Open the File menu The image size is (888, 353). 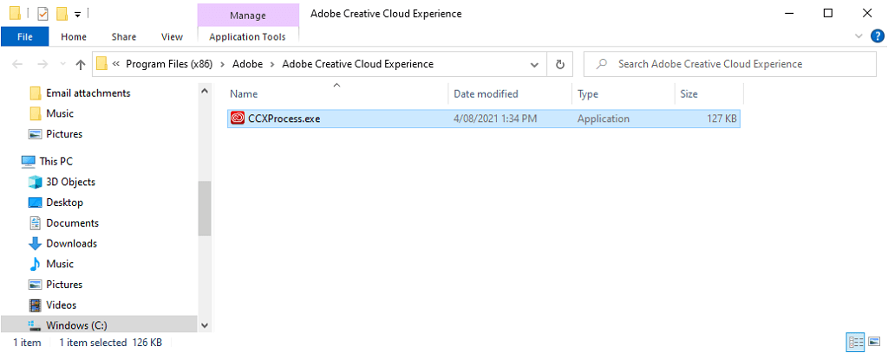25,36
